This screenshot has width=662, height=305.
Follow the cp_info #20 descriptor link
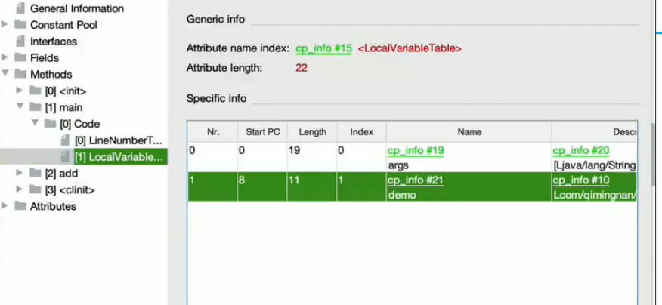[x=580, y=150]
